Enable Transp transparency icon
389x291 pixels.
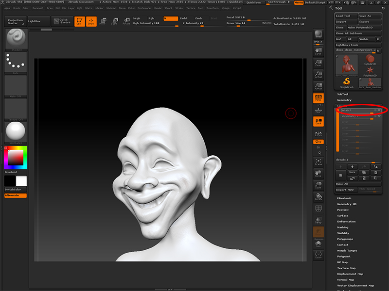318,220
